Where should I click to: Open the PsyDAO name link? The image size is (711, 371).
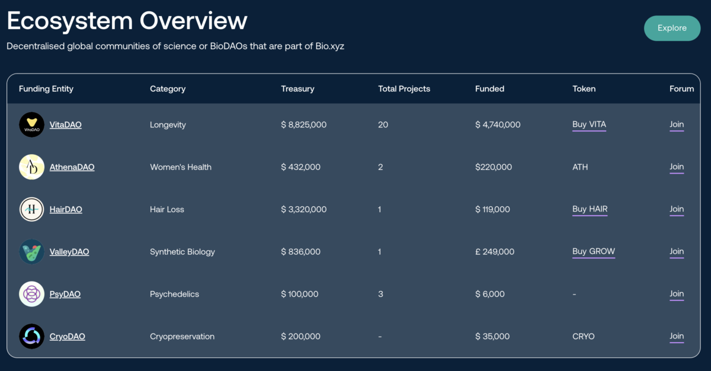pos(65,295)
